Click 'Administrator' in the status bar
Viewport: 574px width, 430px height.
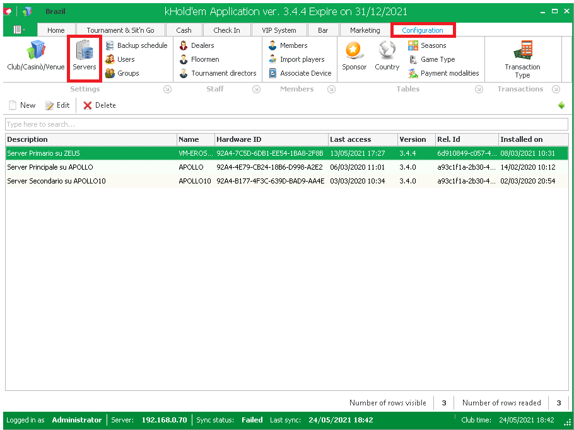pyautogui.click(x=77, y=420)
